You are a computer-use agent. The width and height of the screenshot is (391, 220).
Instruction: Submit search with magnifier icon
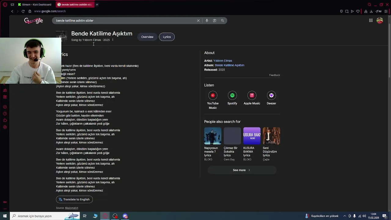[x=222, y=20]
